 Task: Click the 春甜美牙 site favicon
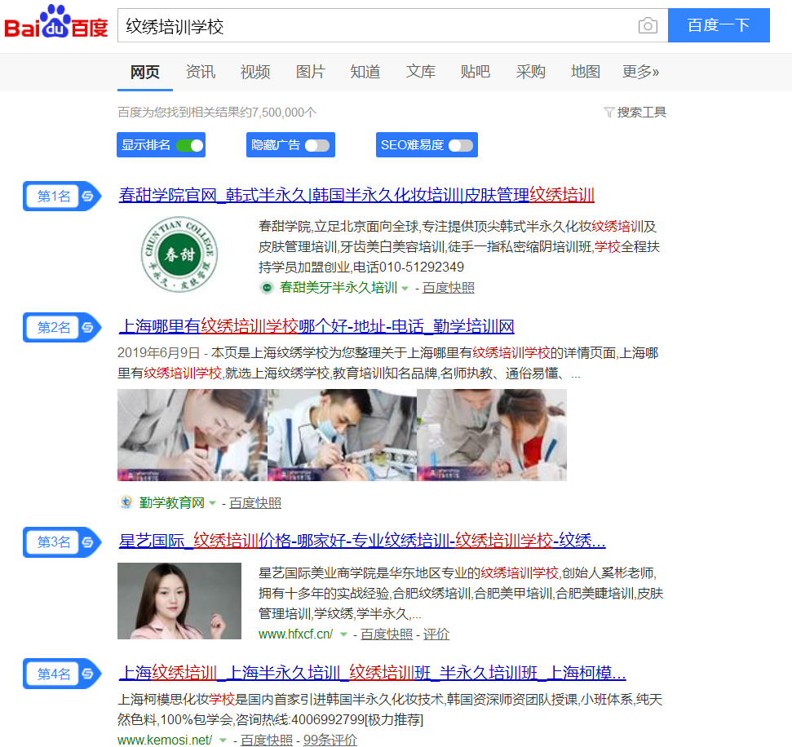coord(266,287)
